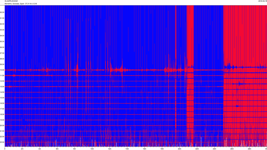Select the 08:30 time label
267x150 pixels.
(2, 59)
